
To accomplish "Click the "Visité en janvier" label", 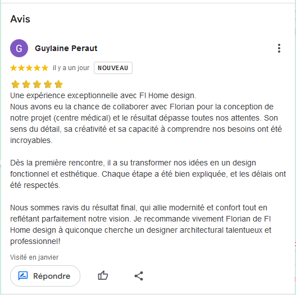I will pos(34,257).
